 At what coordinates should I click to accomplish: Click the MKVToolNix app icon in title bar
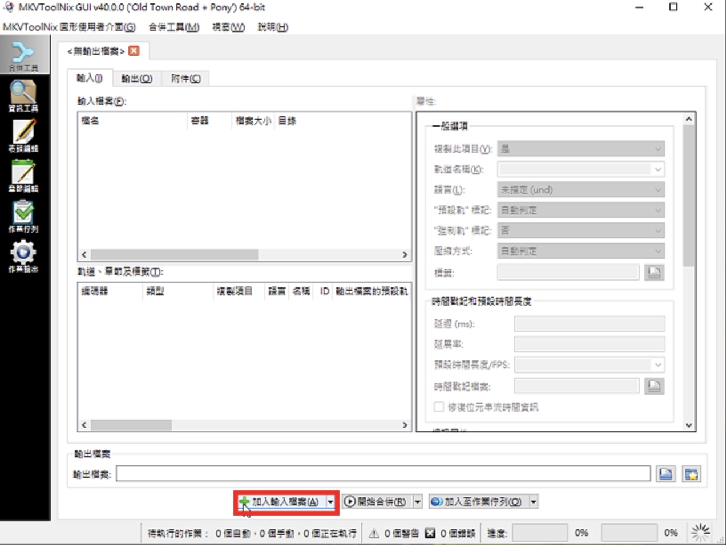[x=9, y=7]
